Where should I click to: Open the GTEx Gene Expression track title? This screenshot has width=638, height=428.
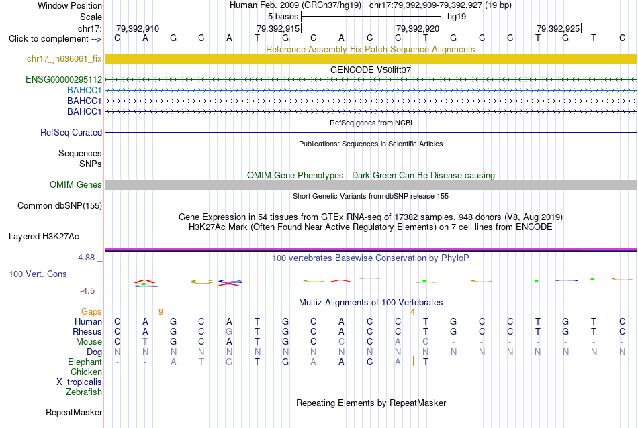(371, 217)
